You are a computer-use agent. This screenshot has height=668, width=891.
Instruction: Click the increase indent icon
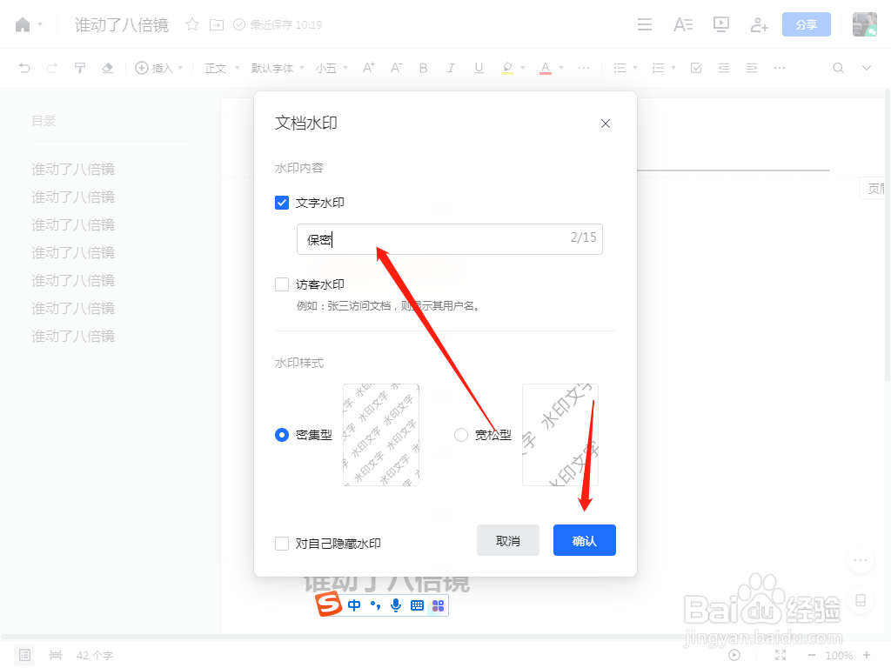click(752, 68)
